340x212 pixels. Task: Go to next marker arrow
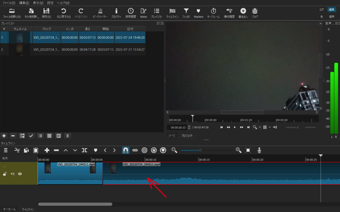(114, 150)
